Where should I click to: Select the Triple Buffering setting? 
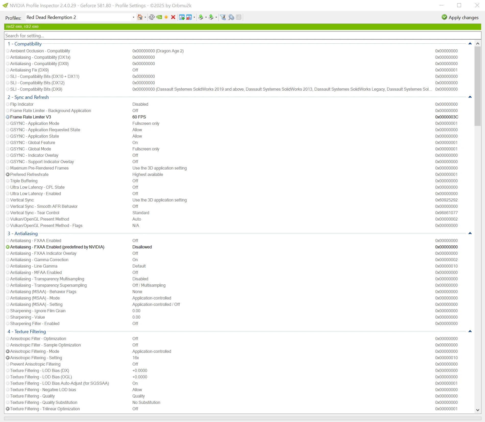24,181
